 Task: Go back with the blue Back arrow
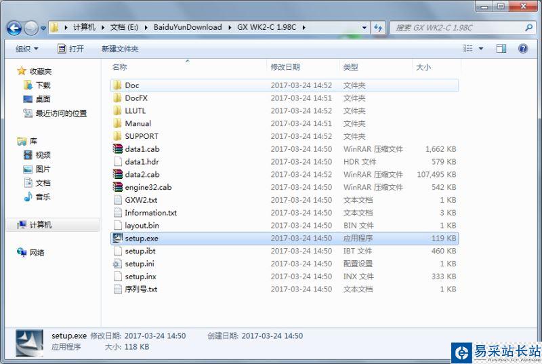pyautogui.click(x=14, y=28)
